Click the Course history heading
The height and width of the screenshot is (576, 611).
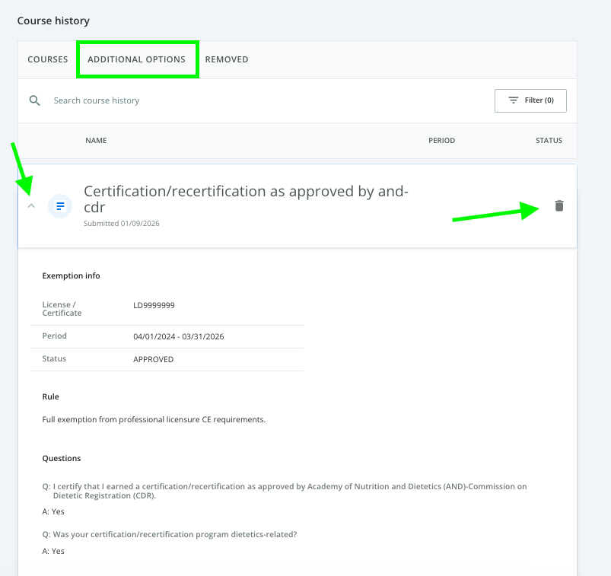click(53, 21)
